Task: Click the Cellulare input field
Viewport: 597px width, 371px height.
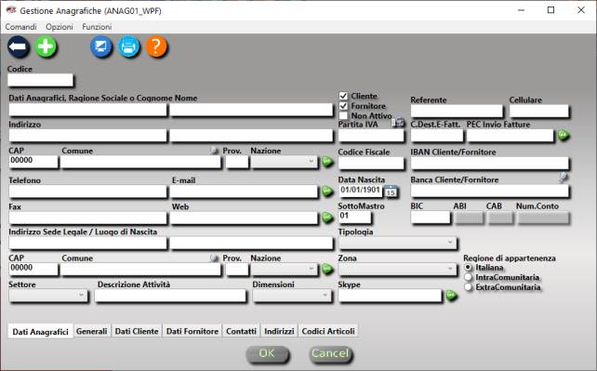Action: point(539,111)
